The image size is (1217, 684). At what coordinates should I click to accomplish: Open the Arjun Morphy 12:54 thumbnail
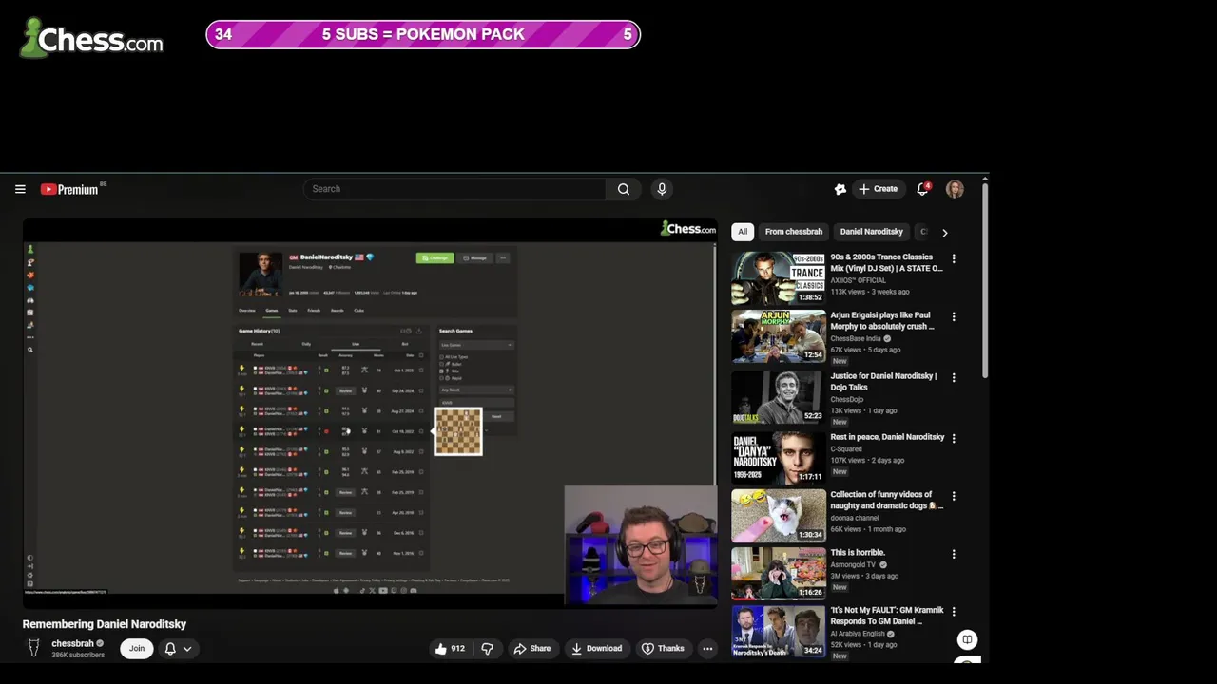pos(779,336)
